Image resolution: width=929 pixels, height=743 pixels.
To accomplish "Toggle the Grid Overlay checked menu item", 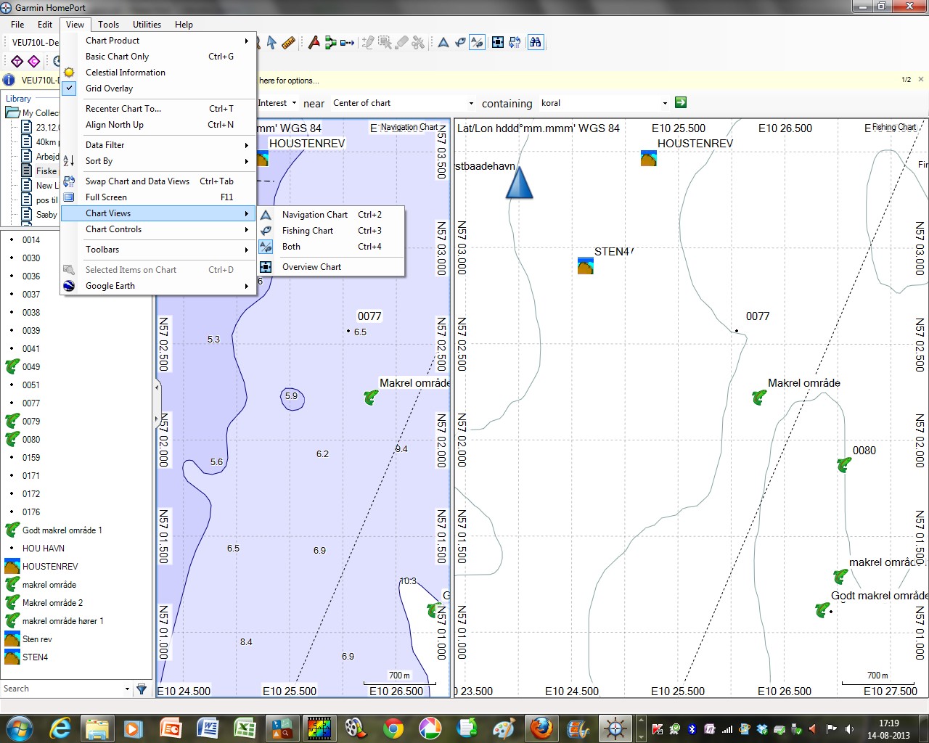I will (x=159, y=89).
